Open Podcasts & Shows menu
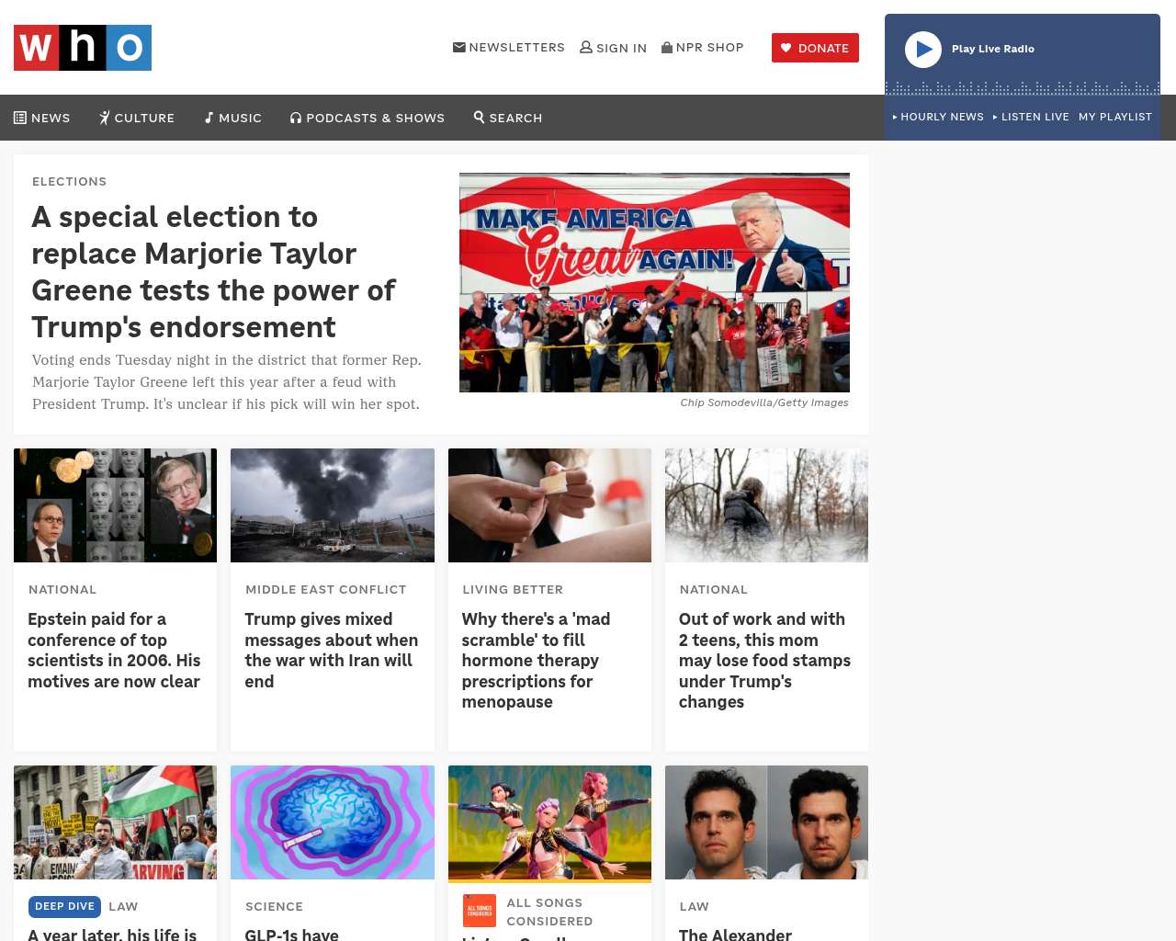Viewport: 1176px width, 941px height. point(367,118)
